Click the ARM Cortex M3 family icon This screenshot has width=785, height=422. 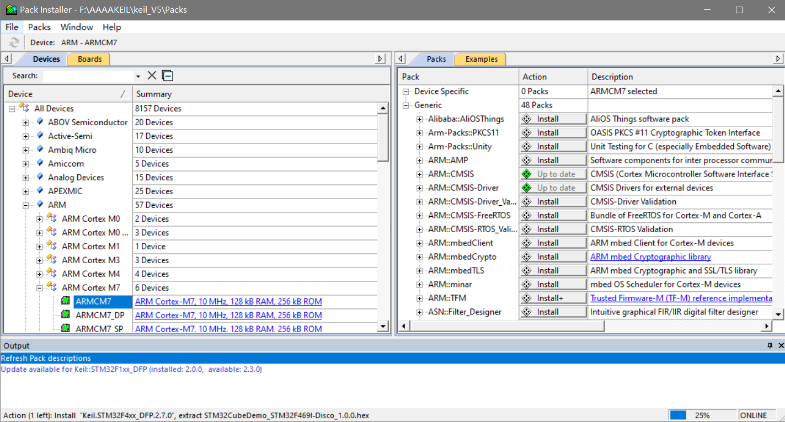point(52,260)
